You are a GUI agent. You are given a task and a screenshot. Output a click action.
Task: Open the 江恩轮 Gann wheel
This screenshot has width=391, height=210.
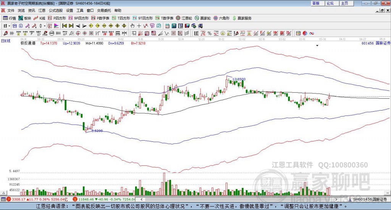[184, 18]
